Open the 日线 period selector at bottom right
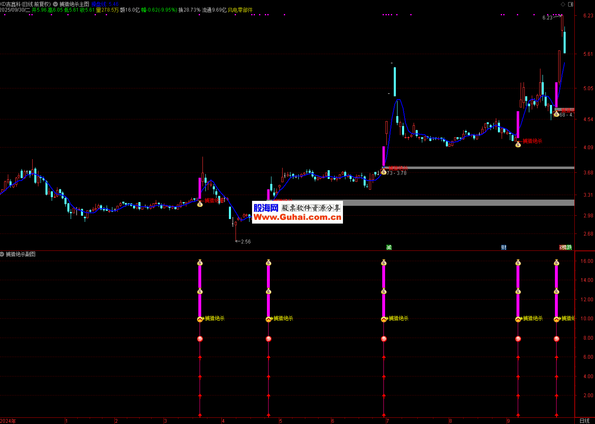Screen dimensions: 595x424 (x=584, y=421)
